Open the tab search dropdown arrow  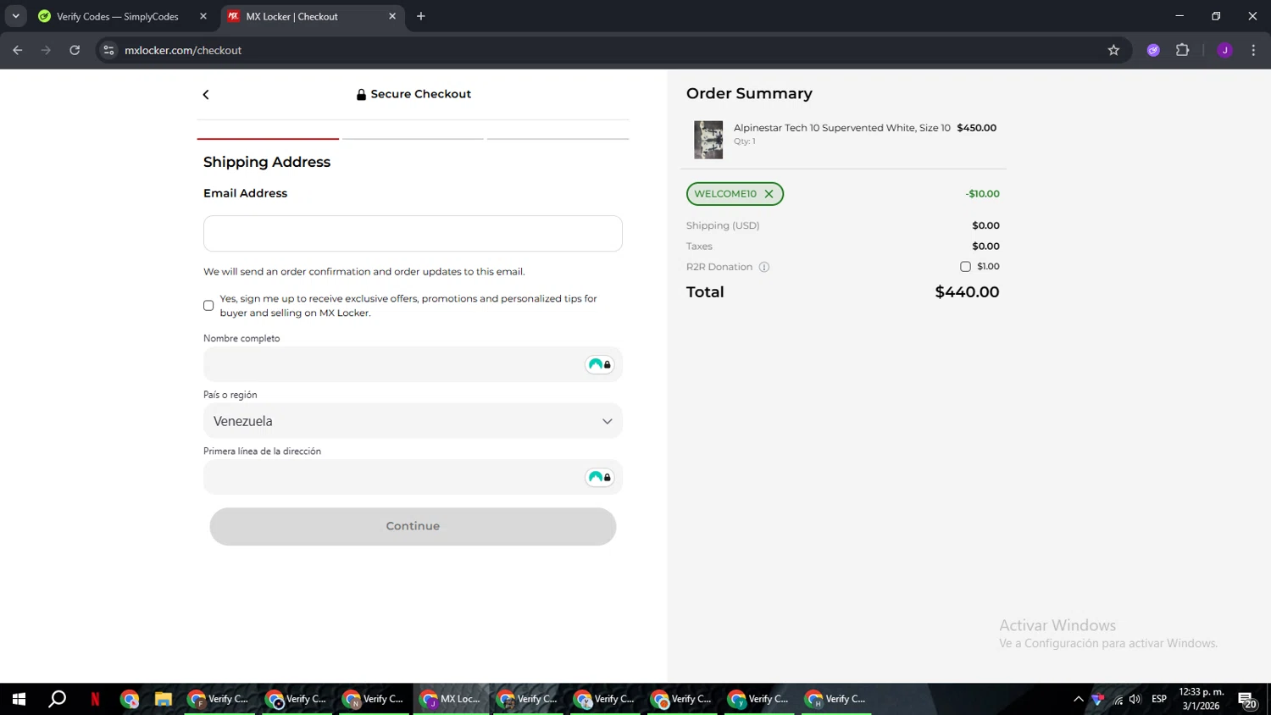click(15, 16)
